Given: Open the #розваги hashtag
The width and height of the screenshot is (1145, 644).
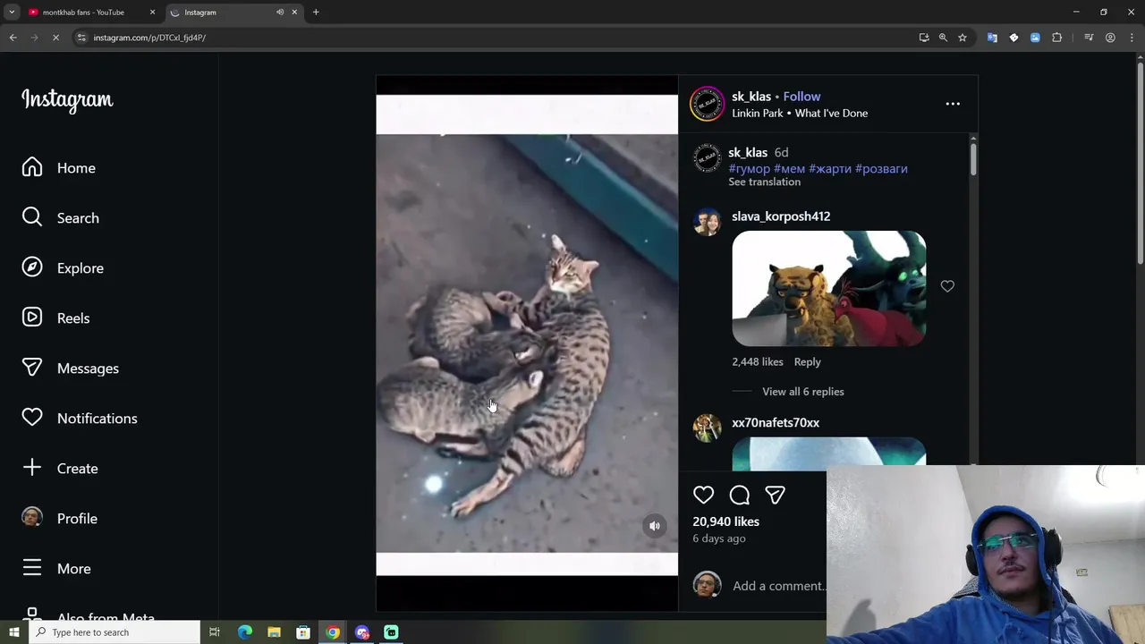Looking at the screenshot, I should (881, 169).
